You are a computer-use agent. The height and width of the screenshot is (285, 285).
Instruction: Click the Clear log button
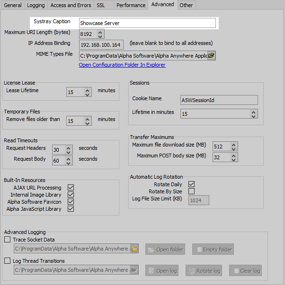[x=245, y=270]
